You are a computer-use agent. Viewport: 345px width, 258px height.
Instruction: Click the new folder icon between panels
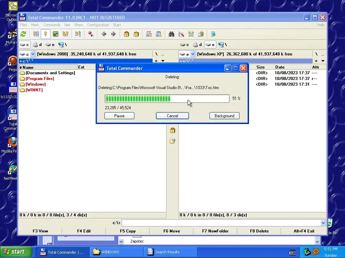tap(172, 141)
